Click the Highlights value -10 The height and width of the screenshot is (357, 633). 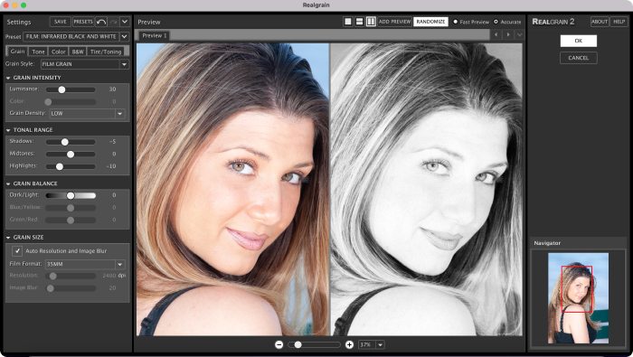tap(111, 166)
